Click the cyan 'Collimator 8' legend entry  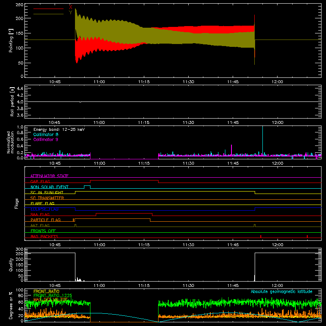(46, 134)
